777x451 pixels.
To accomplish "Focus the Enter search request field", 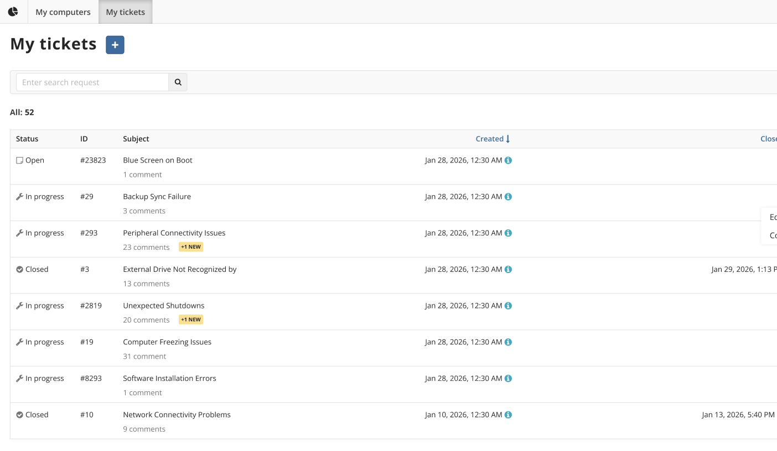I will [92, 82].
